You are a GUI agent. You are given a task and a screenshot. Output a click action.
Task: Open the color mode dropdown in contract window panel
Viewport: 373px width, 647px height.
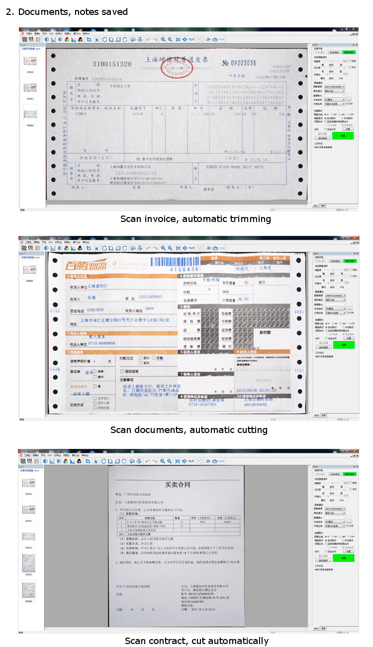335,513
